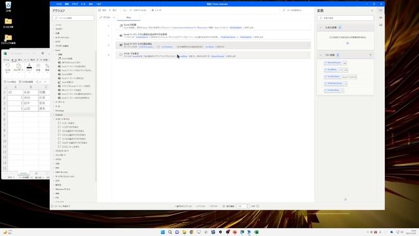Click the run-next-action step toolbar icon

(x=131, y=10)
